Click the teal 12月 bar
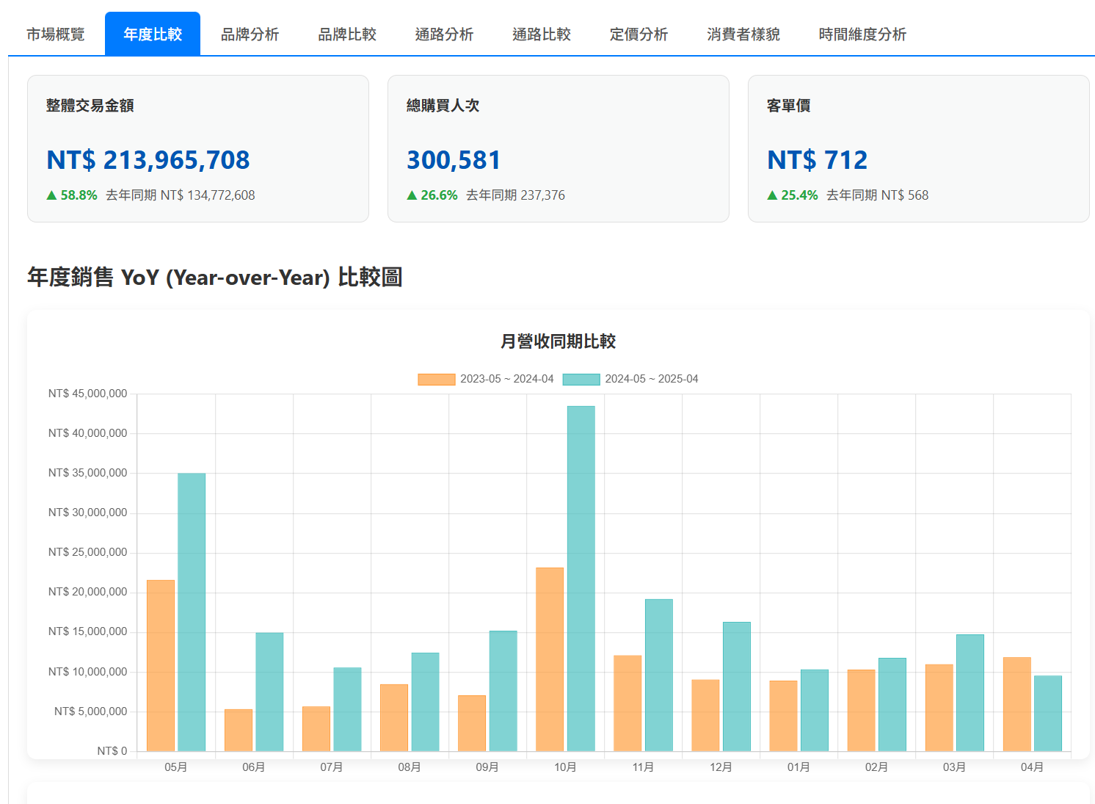 pos(737,687)
